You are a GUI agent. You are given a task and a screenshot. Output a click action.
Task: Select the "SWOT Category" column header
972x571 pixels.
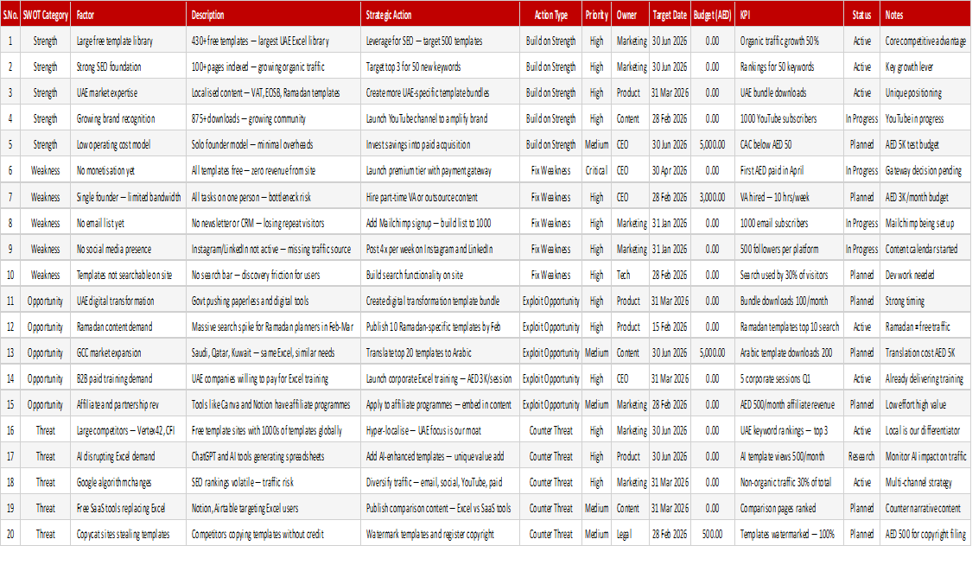(45, 15)
